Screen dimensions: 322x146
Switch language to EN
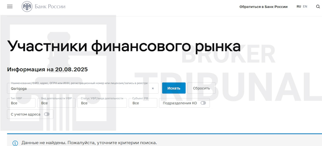[x=305, y=6]
